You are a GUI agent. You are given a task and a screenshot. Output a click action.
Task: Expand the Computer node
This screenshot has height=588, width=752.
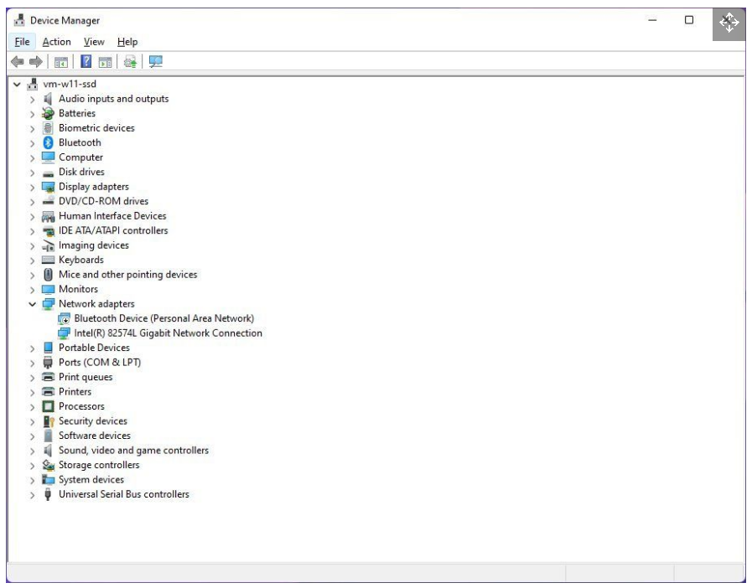click(x=32, y=157)
